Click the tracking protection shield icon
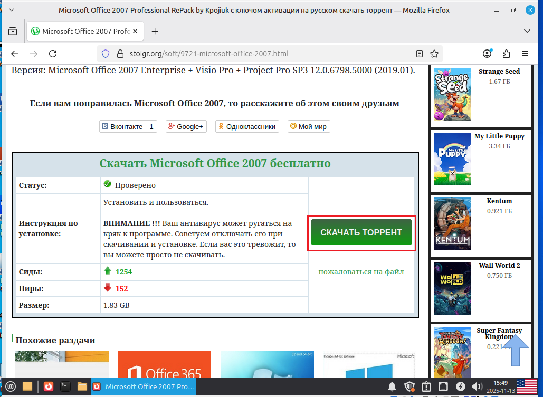The height and width of the screenshot is (397, 543). [x=106, y=54]
